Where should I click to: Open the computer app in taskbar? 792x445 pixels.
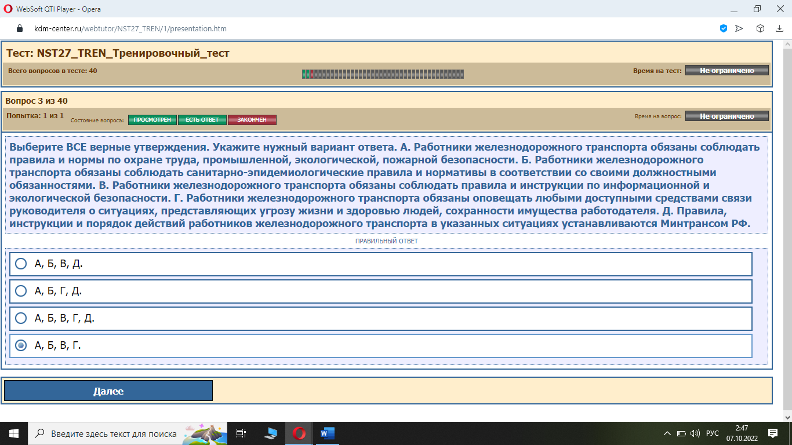coord(270,433)
